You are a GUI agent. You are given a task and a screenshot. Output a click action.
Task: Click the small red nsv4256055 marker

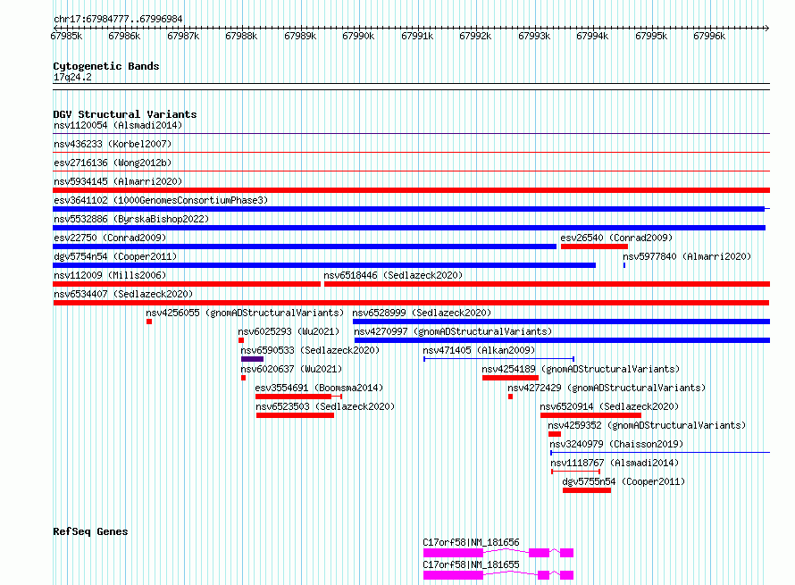pos(149,322)
